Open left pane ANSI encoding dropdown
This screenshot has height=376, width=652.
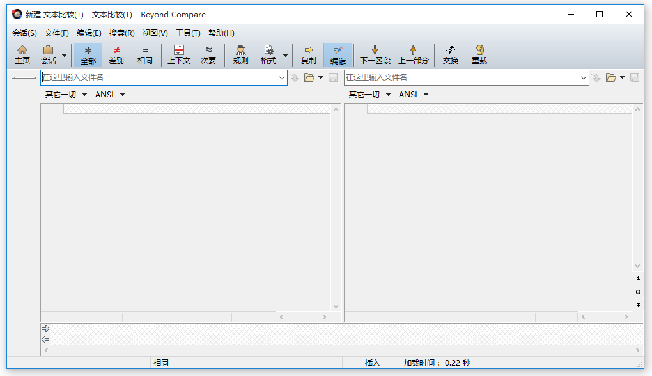click(110, 95)
